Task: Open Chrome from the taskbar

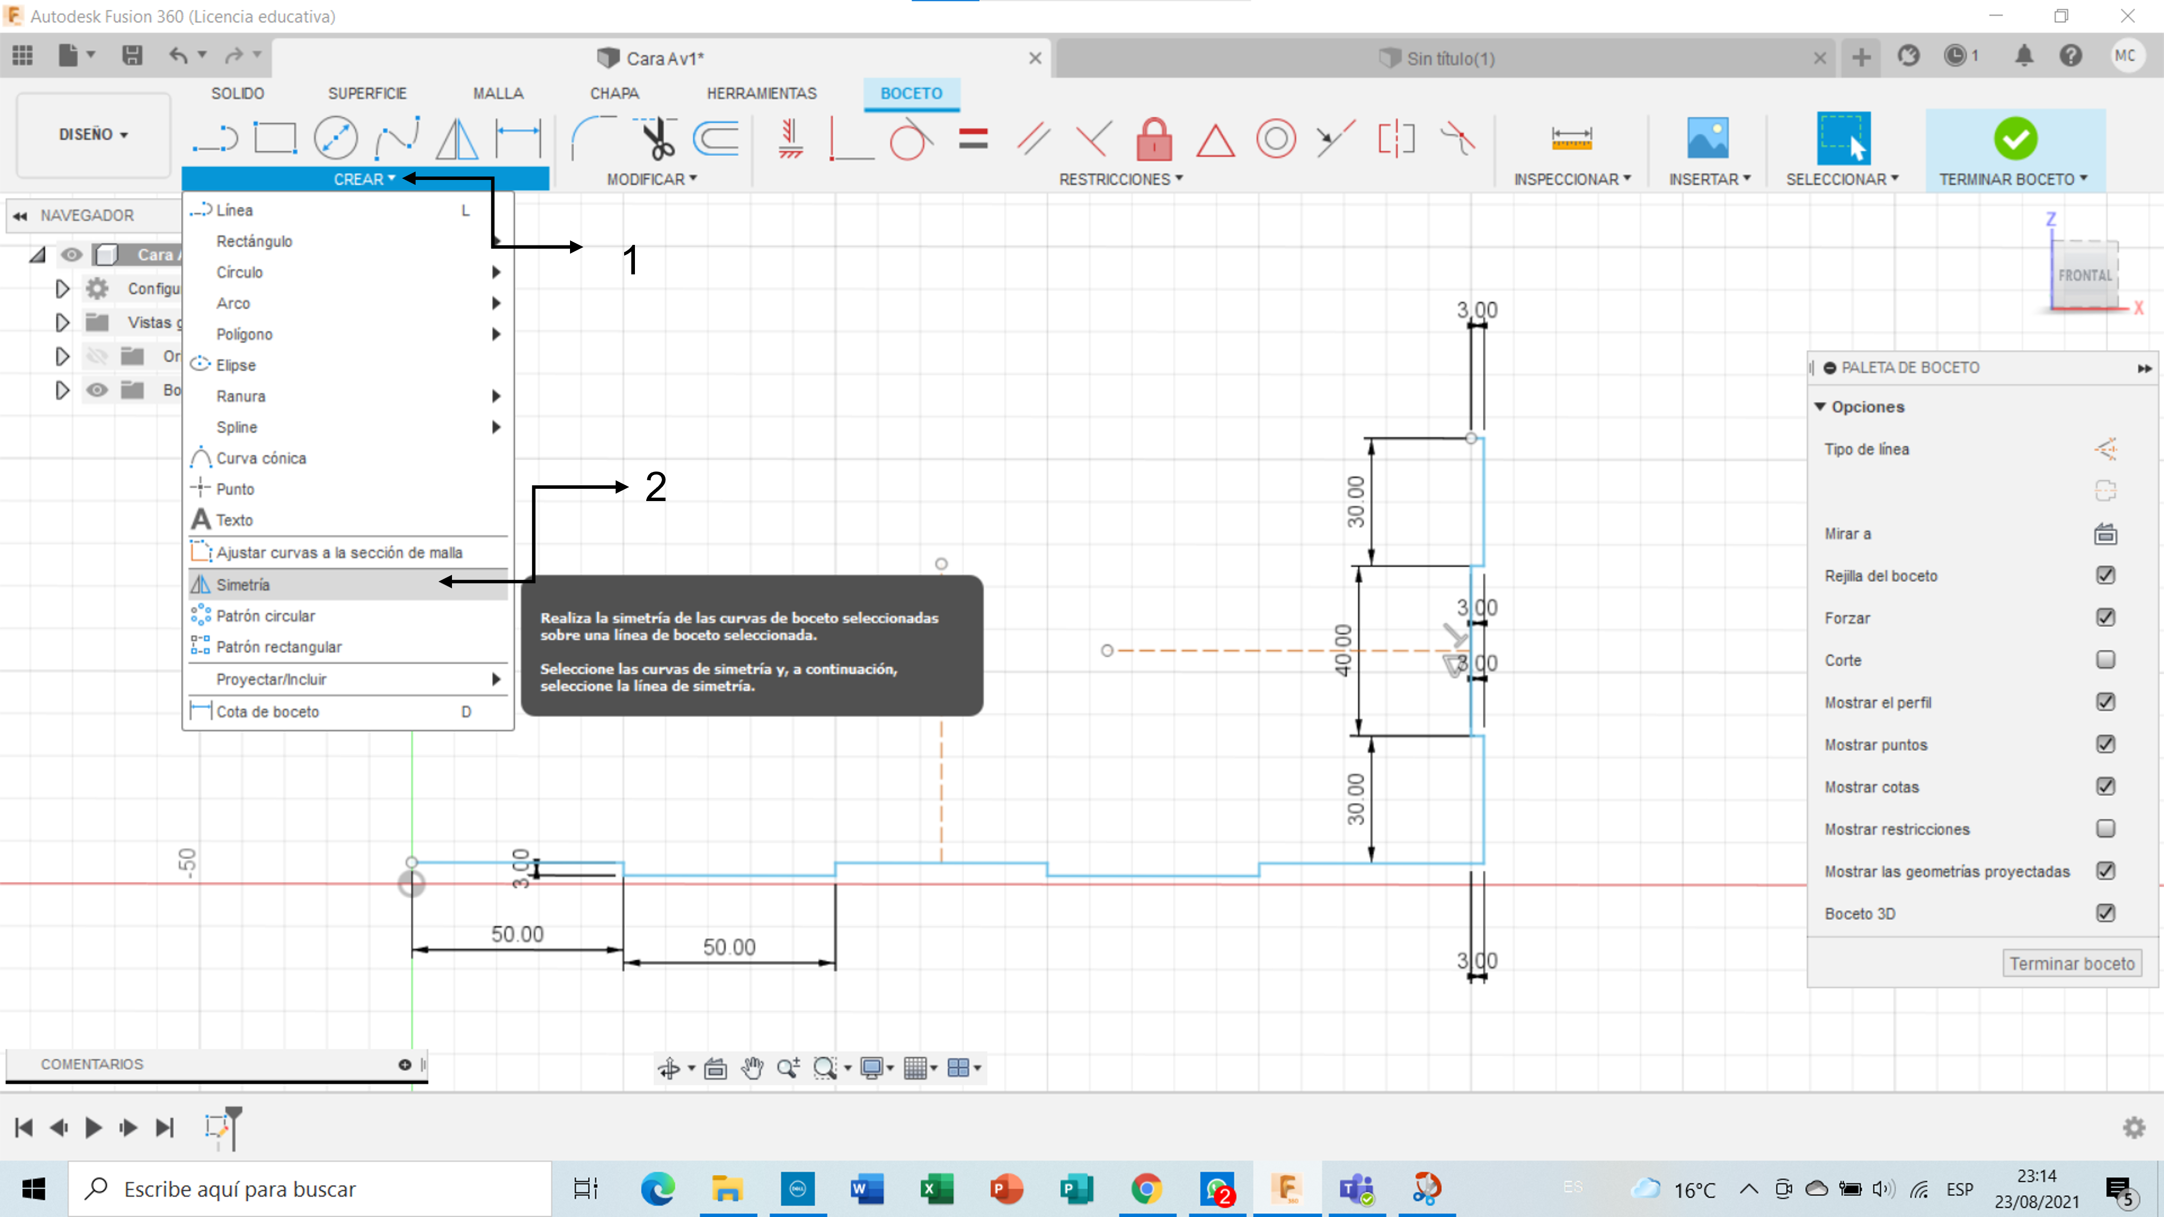Action: pyautogui.click(x=1146, y=1188)
